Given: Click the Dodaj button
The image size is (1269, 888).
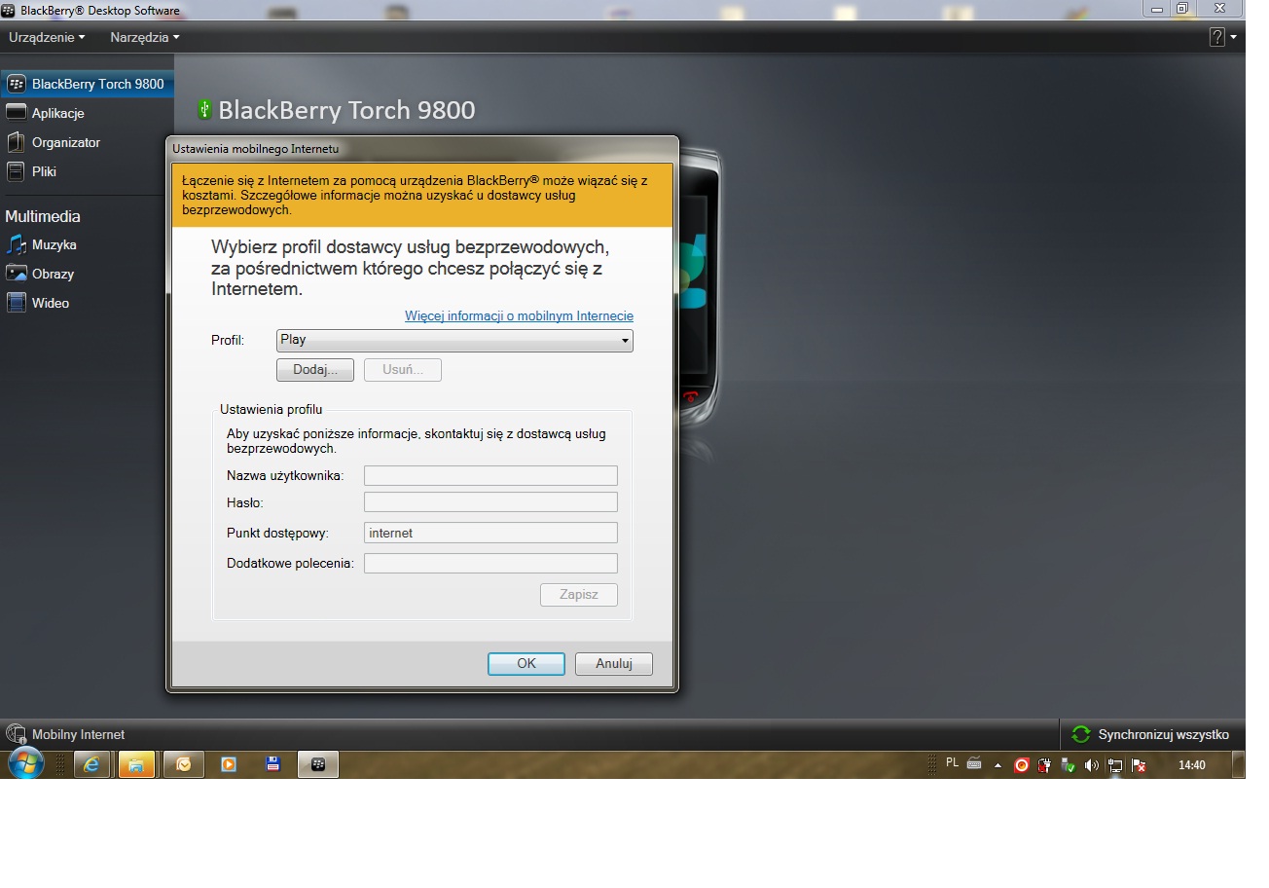Looking at the screenshot, I should 314,370.
